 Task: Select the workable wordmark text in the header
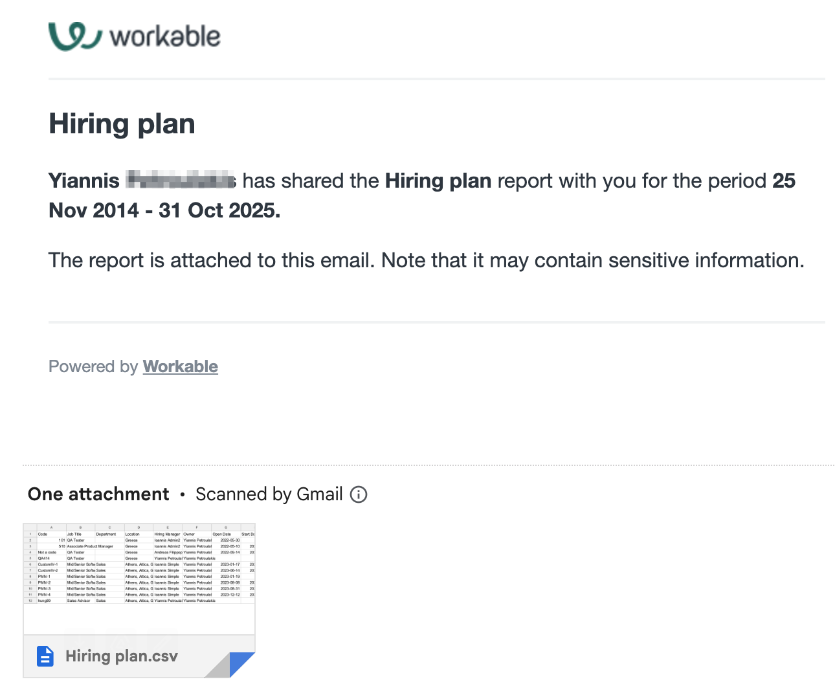[165, 36]
